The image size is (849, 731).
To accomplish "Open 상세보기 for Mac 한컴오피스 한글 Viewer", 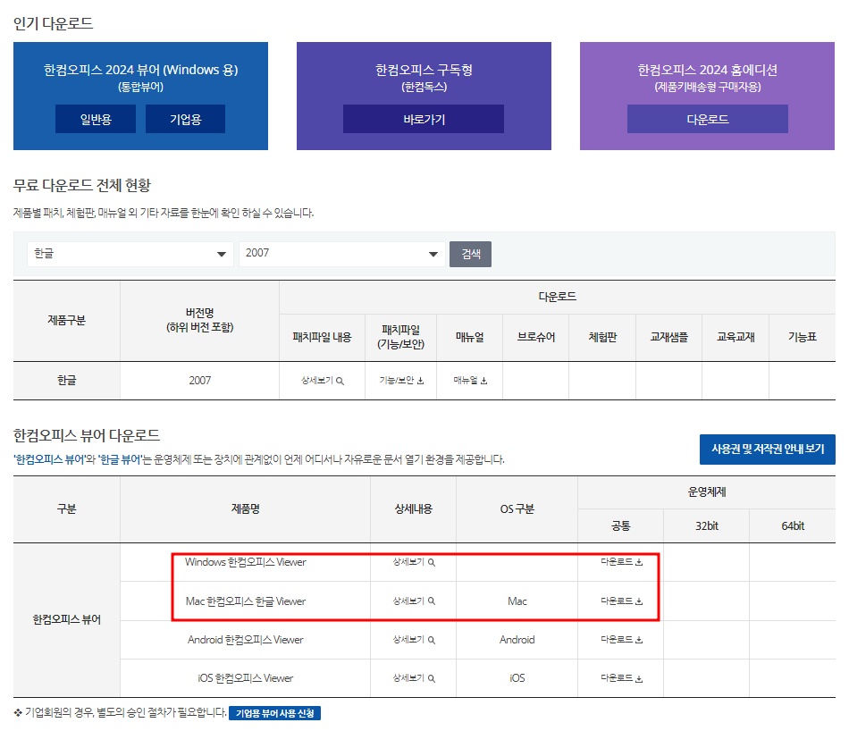I will click(414, 601).
